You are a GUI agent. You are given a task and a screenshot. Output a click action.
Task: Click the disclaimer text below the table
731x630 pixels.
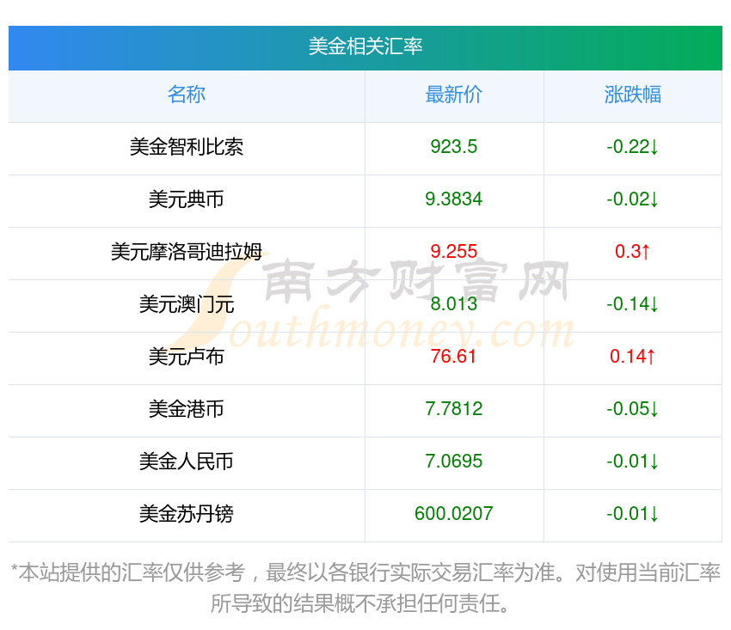coord(365,587)
